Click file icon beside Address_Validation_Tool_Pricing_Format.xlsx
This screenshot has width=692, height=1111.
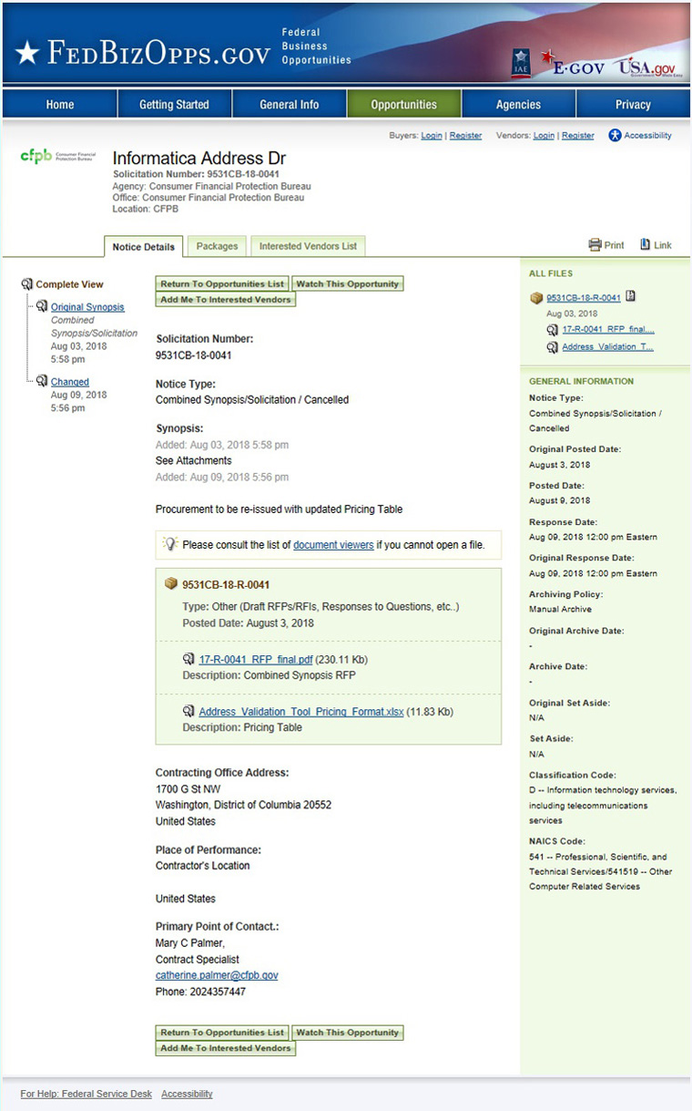click(x=188, y=711)
